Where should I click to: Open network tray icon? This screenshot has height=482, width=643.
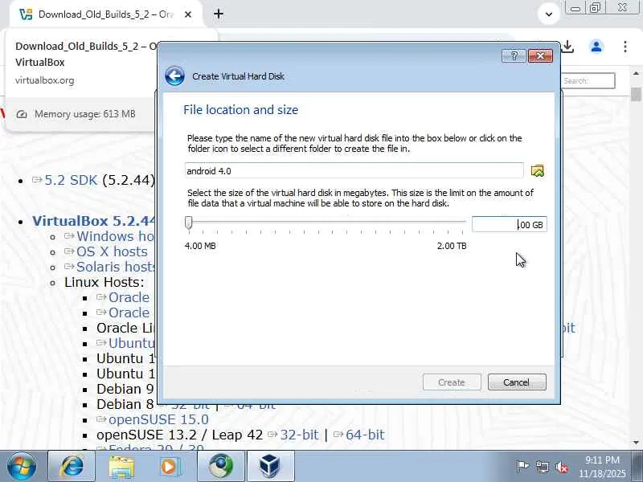pos(542,467)
